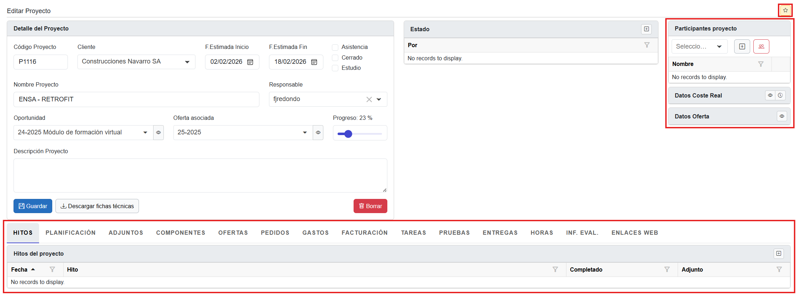Open calendar picker for F.Estimada Inicio
Image resolution: width=796 pixels, height=295 pixels.
[x=250, y=62]
